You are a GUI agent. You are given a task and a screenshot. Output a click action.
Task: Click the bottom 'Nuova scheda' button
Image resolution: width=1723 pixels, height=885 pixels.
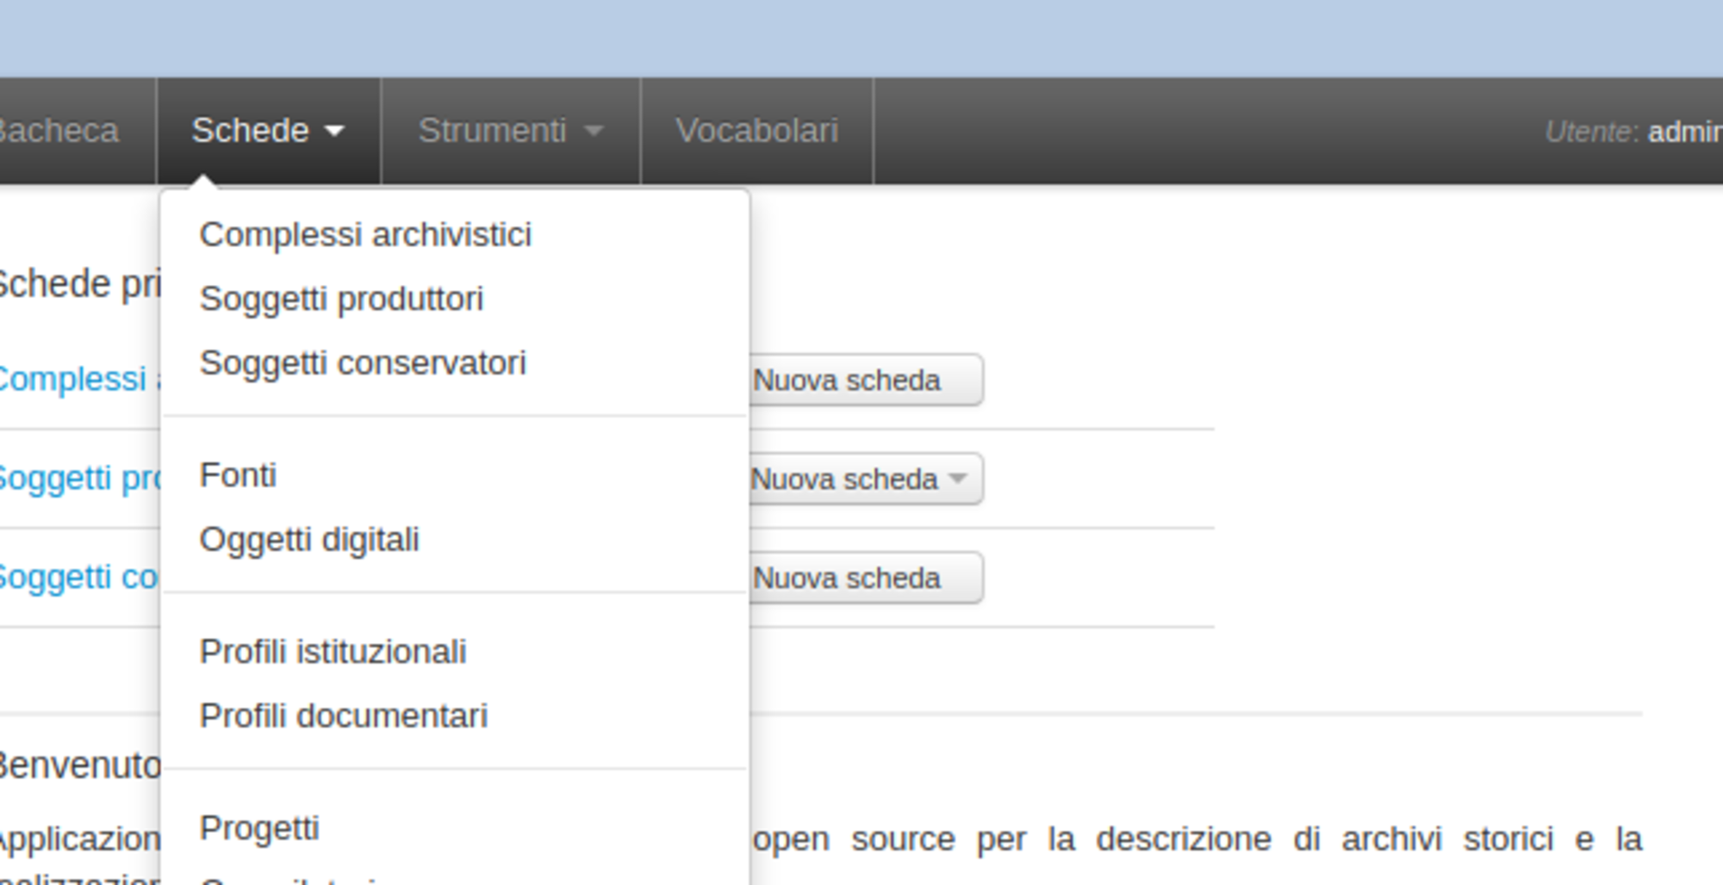pyautogui.click(x=847, y=578)
